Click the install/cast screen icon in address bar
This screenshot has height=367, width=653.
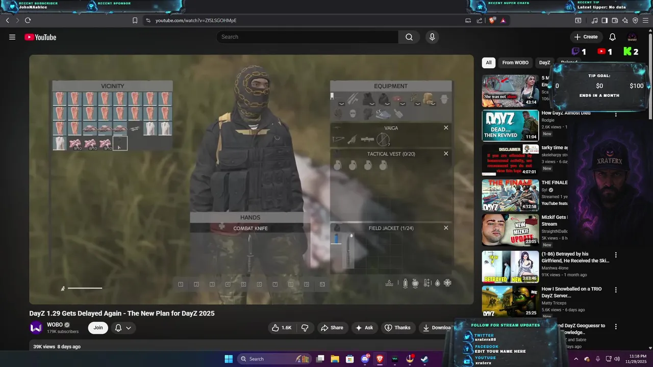468,20
